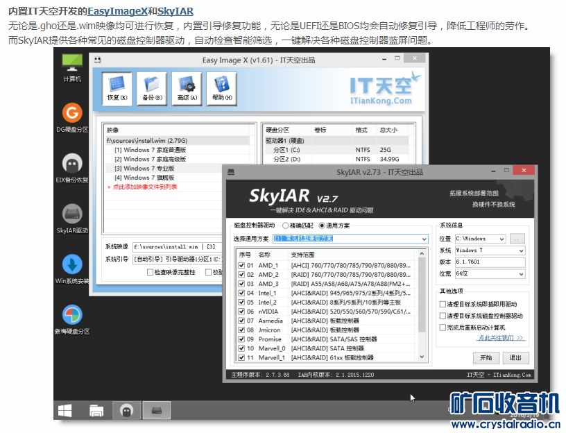Click driver list scroll down arrow
This screenshot has width=566, height=433.
pos(422,357)
